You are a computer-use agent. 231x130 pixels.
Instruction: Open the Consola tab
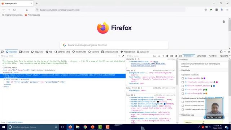click(24, 52)
